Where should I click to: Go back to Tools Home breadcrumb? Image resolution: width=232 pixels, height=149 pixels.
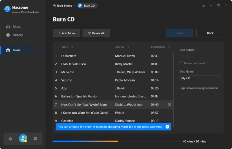click(x=62, y=6)
